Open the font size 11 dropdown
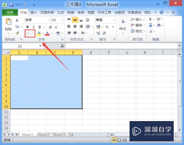 pyautogui.click(x=62, y=20)
